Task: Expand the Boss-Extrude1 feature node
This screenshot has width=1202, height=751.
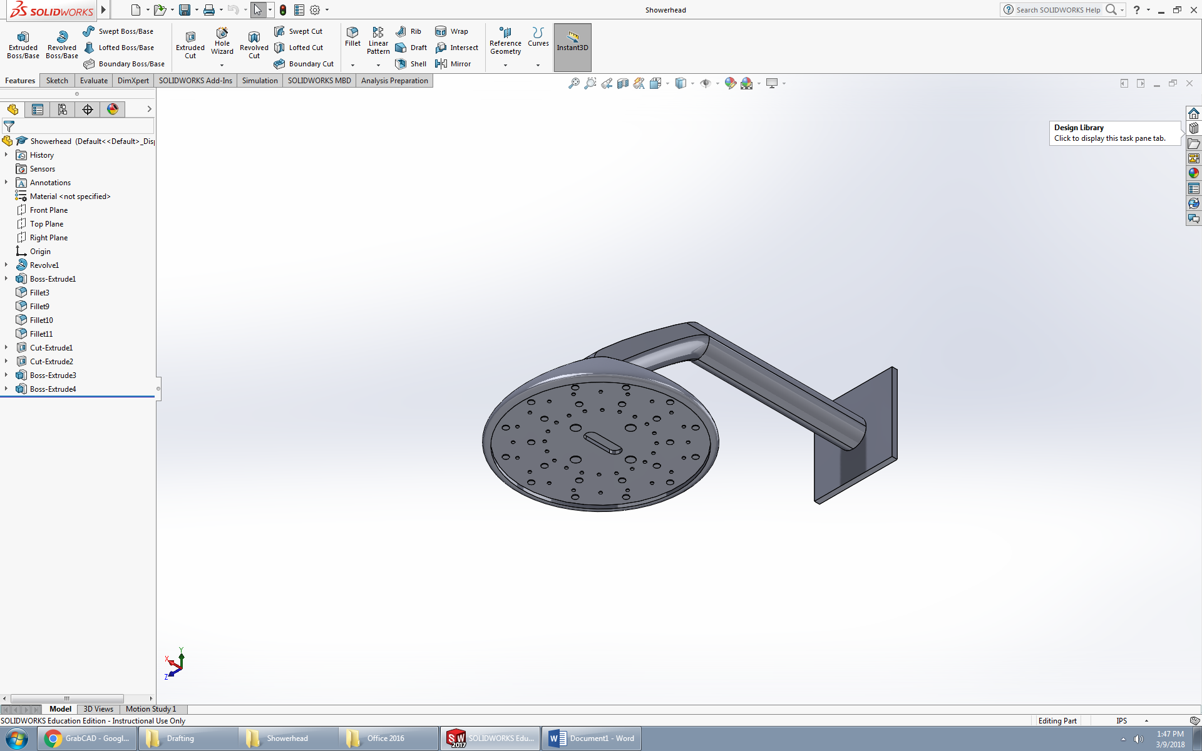Action: 6,278
